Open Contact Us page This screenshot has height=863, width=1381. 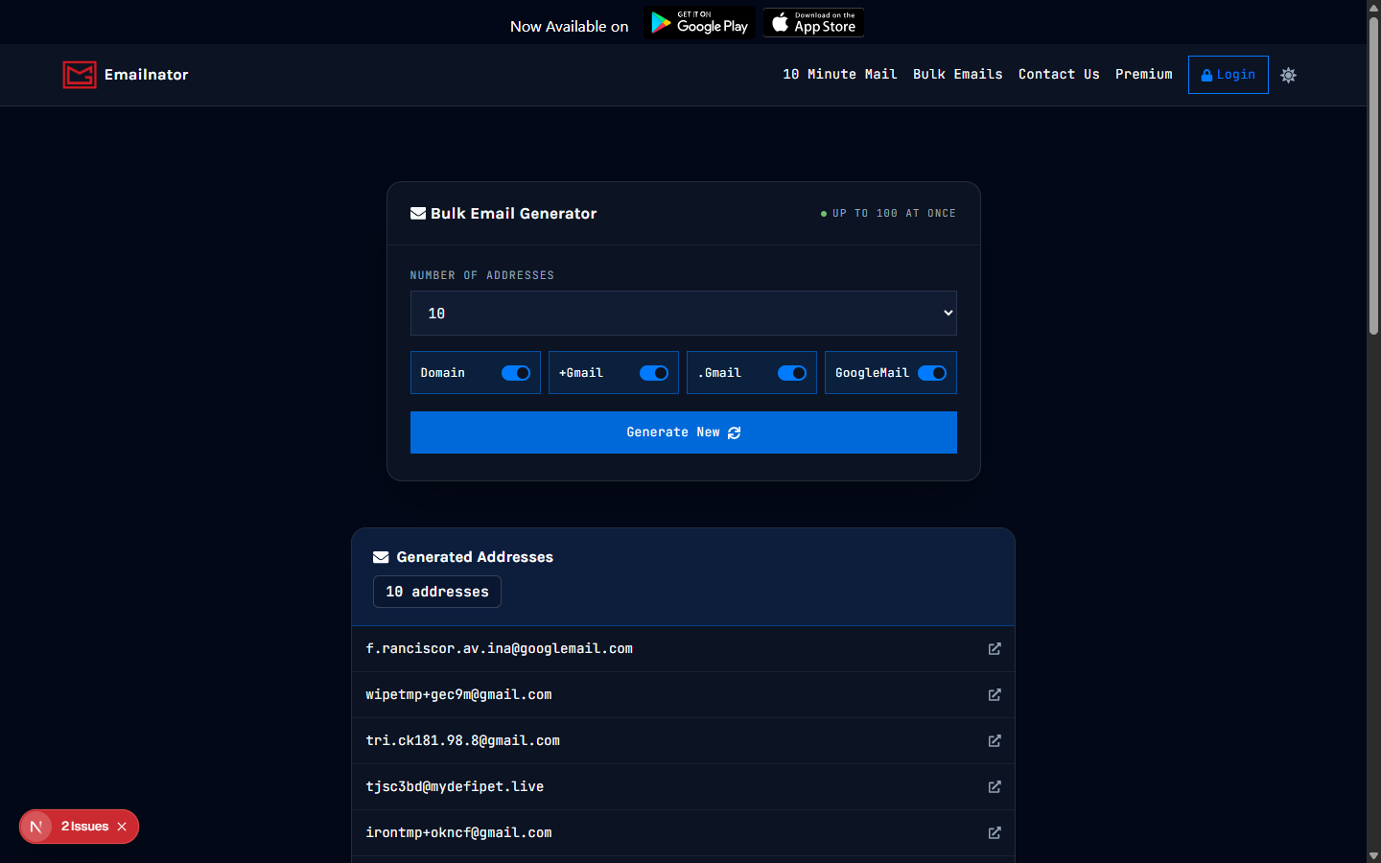[x=1059, y=75]
